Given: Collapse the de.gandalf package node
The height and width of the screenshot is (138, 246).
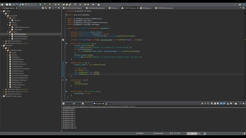Looking at the screenshot, I should click(6, 16).
